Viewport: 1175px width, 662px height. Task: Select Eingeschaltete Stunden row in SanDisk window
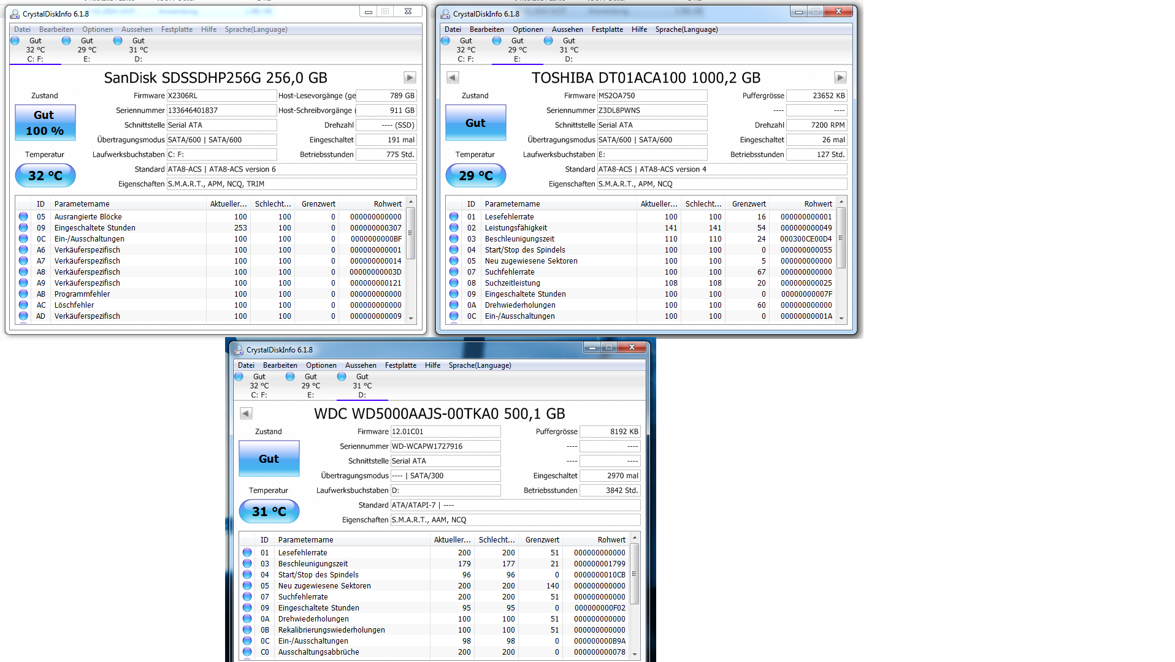(212, 227)
